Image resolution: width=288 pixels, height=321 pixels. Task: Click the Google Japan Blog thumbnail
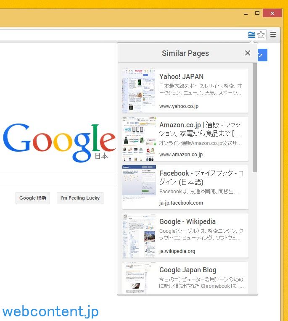[x=139, y=278]
